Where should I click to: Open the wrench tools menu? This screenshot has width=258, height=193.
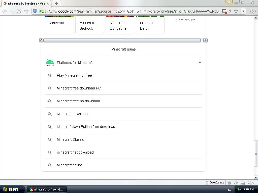[253, 11]
